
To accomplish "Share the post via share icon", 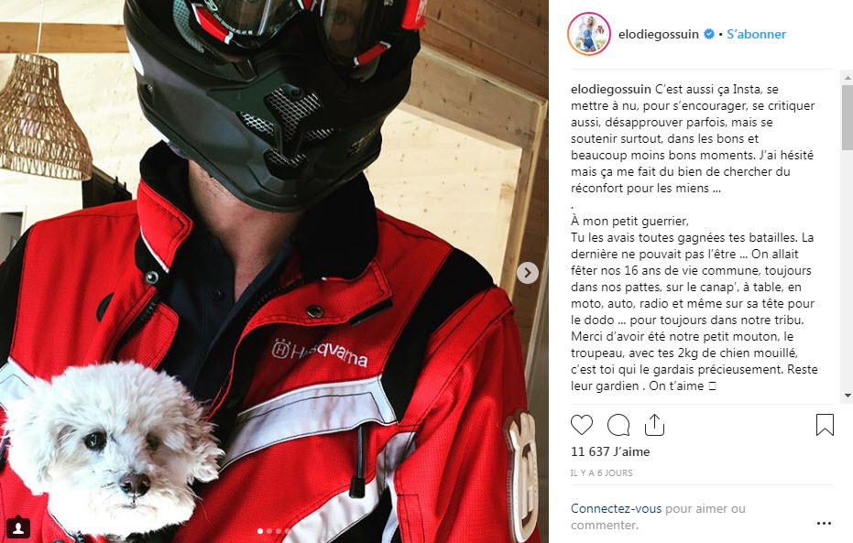I will pos(654,425).
